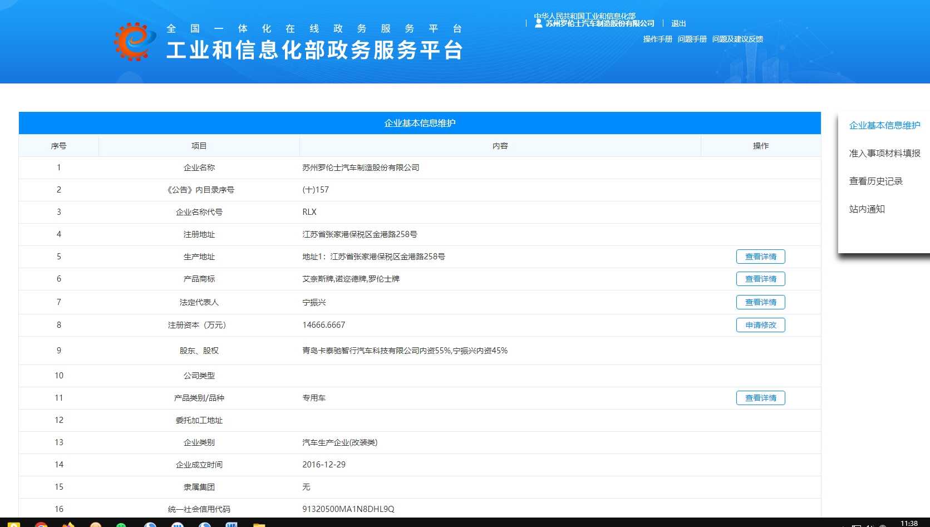Click the name 宁振兴 in row 7
Image resolution: width=930 pixels, height=527 pixels.
(x=314, y=302)
